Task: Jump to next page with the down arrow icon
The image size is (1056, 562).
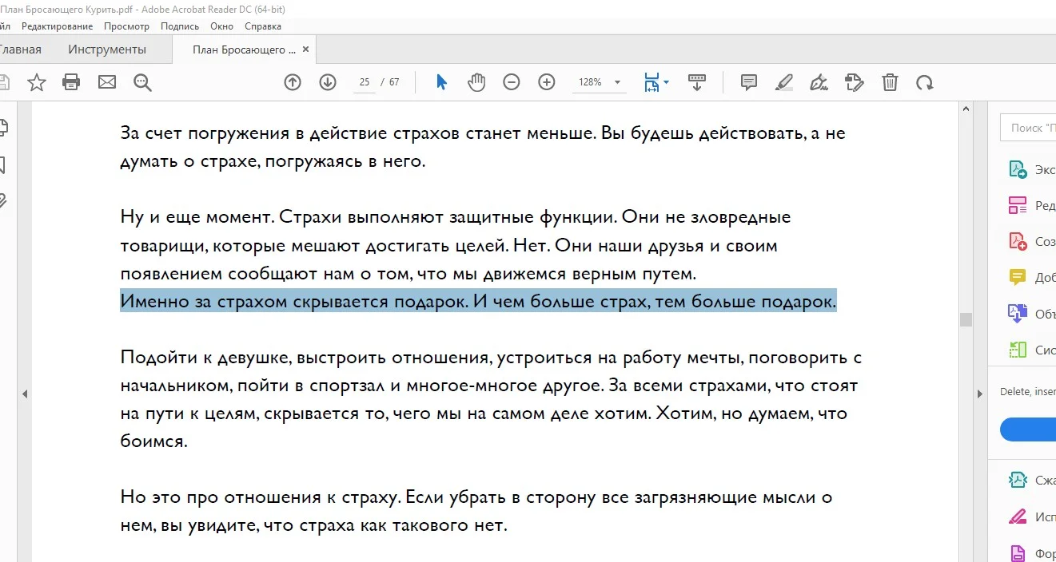Action: click(x=328, y=81)
